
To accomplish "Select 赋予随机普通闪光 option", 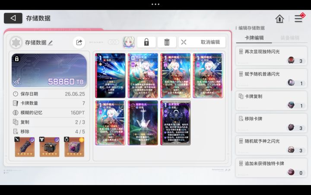I will [x=271, y=78].
